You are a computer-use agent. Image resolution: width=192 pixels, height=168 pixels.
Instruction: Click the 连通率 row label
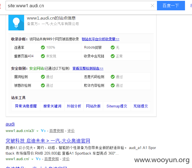pyautogui.click(x=19, y=47)
